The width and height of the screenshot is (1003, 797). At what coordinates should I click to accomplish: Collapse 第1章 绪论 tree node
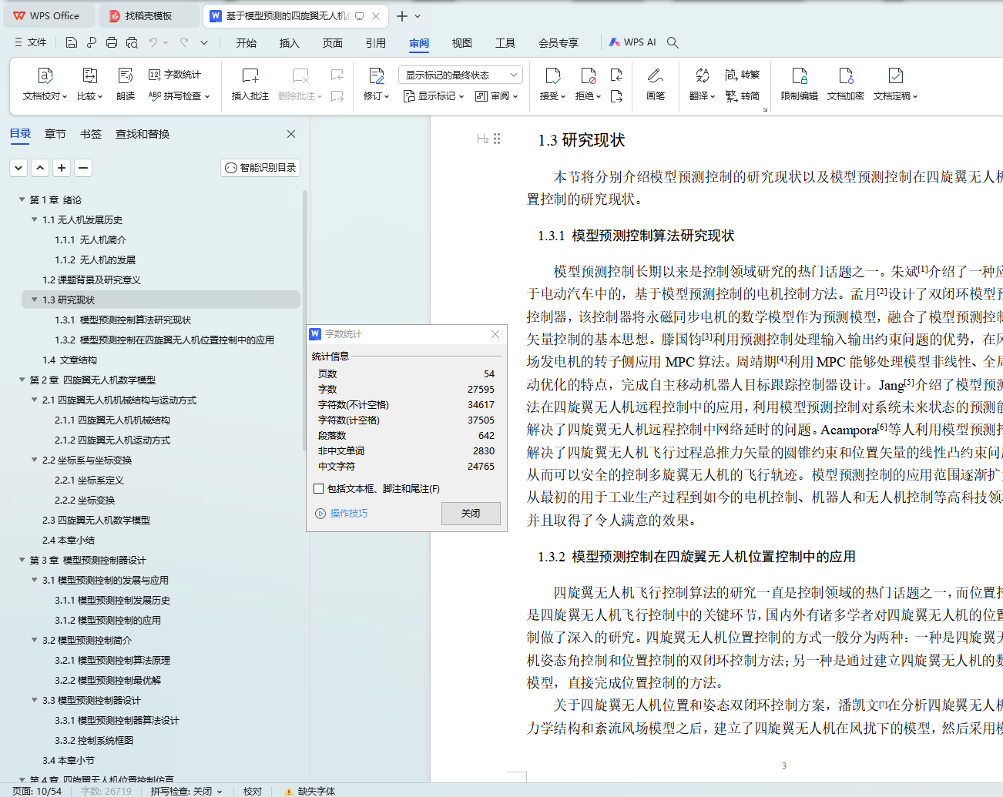22,199
